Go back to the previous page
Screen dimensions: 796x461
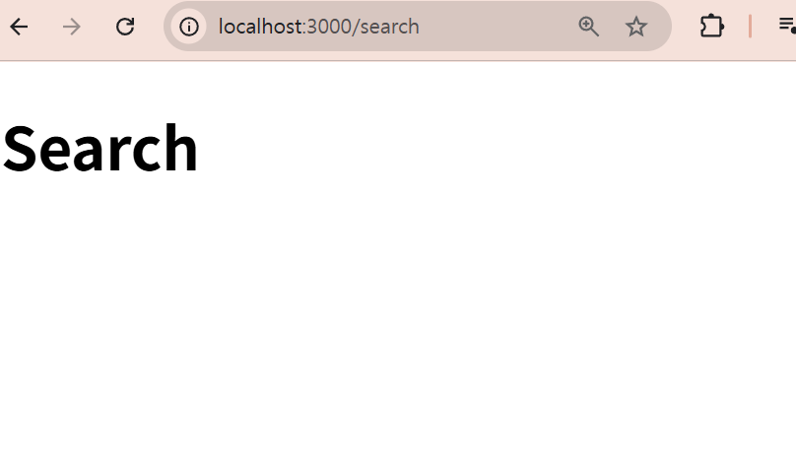(x=20, y=27)
